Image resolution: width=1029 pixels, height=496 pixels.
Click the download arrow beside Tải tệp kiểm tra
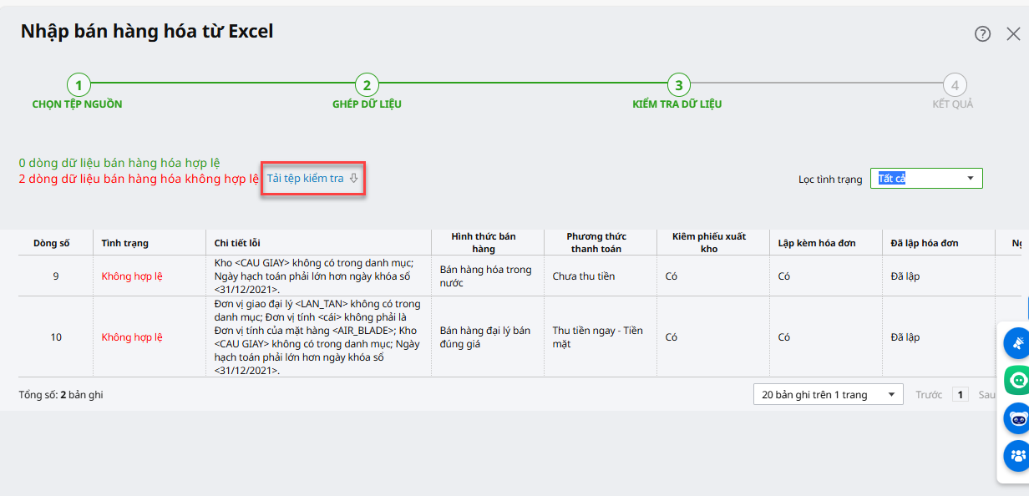[353, 178]
